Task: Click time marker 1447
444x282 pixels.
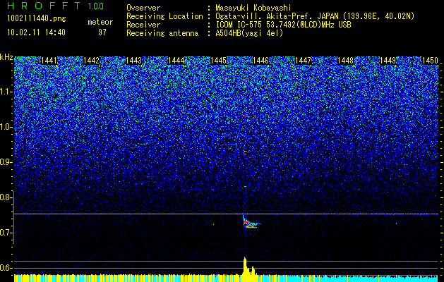Action: tap(303, 61)
